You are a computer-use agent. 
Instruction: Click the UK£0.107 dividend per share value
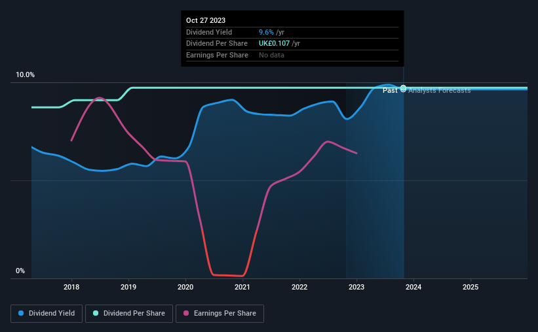pos(274,44)
